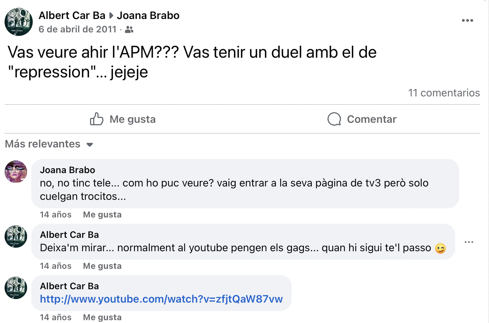Click Joana Brabo's comment avatar
Screen dimensions: 489x323
pyautogui.click(x=16, y=172)
